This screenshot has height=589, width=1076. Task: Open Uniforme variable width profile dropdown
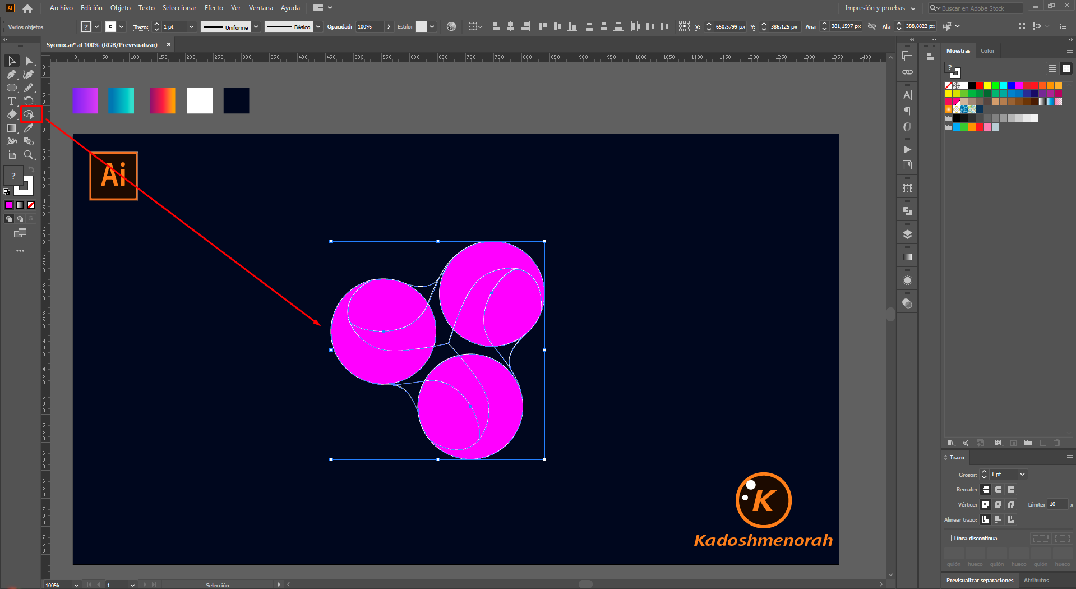256,26
